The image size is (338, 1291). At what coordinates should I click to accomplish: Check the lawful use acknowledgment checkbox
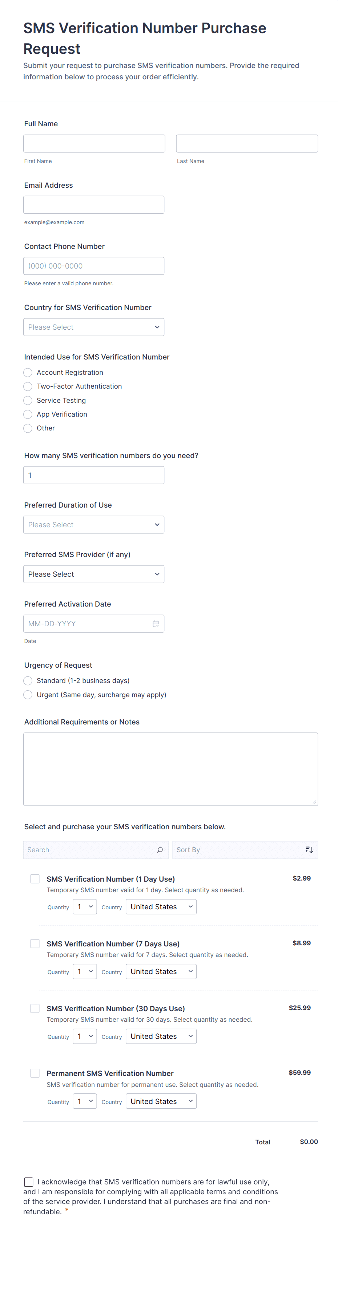click(29, 1182)
